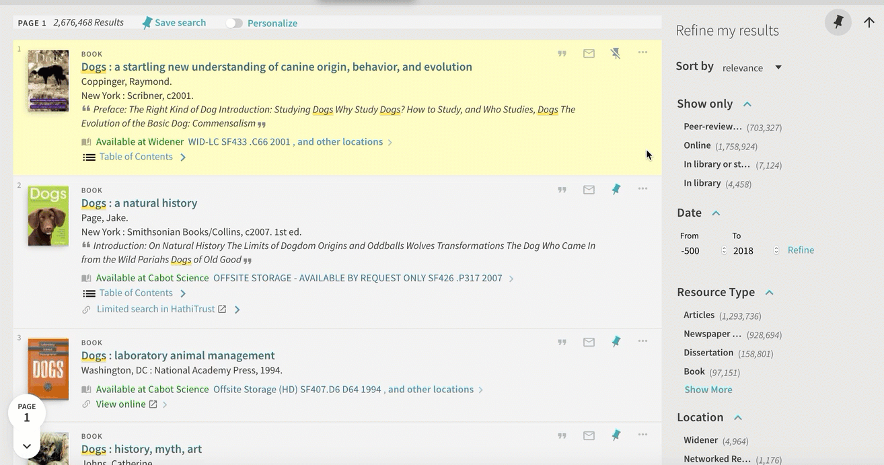The height and width of the screenshot is (465, 884).
Task: Click back-to-top arrow icon
Action: pyautogui.click(x=869, y=22)
